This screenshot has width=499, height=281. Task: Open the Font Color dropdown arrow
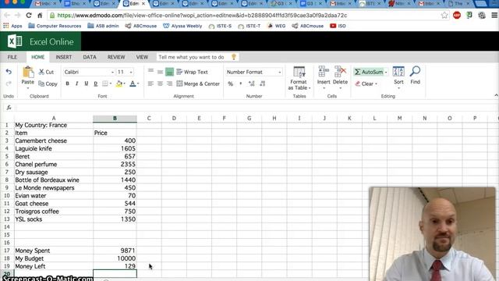(x=138, y=84)
